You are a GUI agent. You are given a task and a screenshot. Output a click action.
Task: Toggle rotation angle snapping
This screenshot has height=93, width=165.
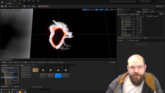[x=101, y=10]
